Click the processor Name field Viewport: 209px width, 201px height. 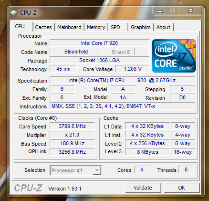tap(100, 43)
